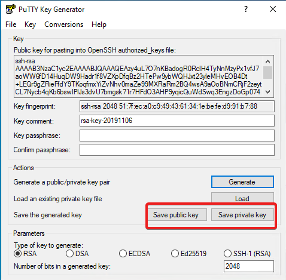286x280 pixels.
Task: Close the PuTTY Key Generator window
Action: click(x=273, y=9)
